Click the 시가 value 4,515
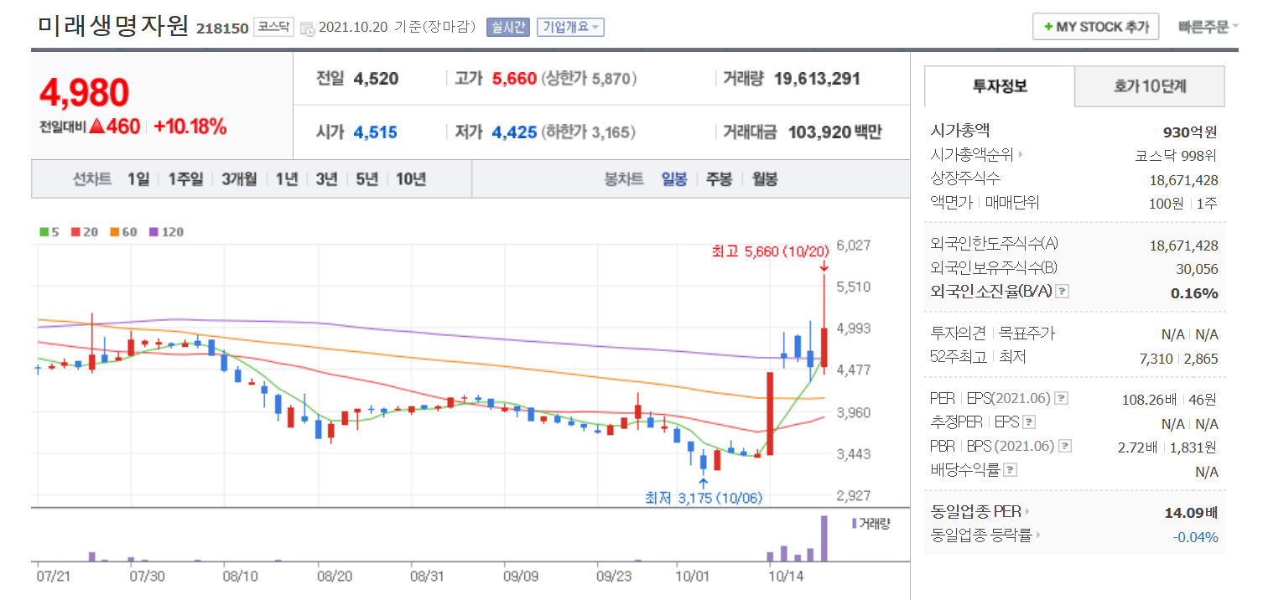Screen dimensions: 1263x600 (x=376, y=132)
